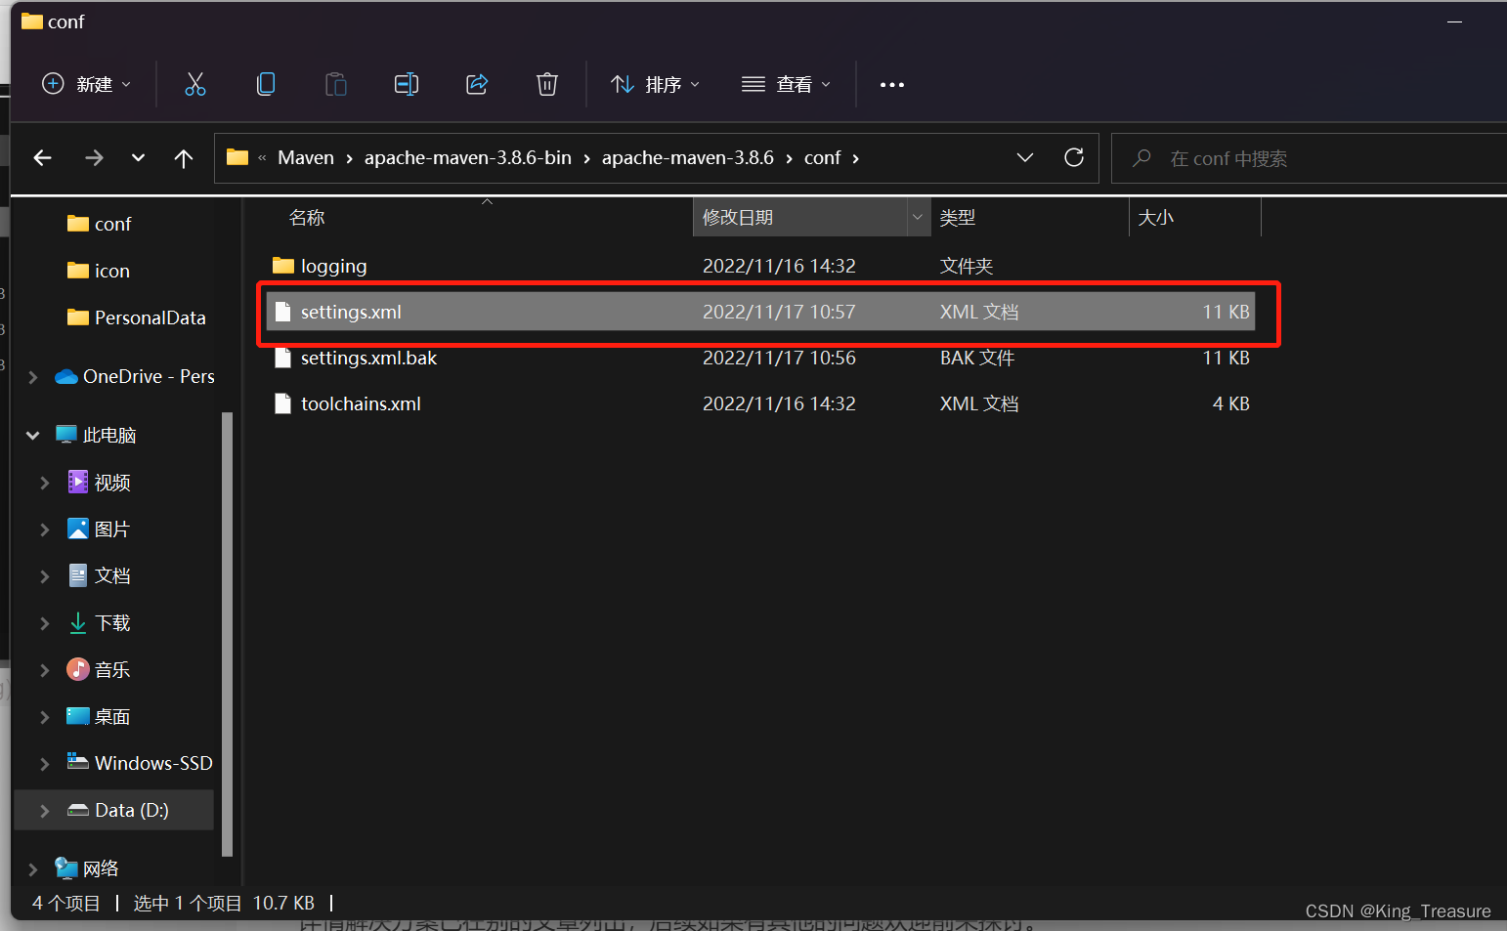Sort by 修改日期 column header
The width and height of the screenshot is (1507, 931).
click(x=738, y=217)
